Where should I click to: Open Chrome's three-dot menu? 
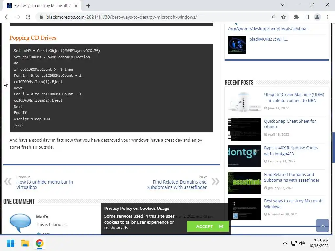[x=328, y=17]
